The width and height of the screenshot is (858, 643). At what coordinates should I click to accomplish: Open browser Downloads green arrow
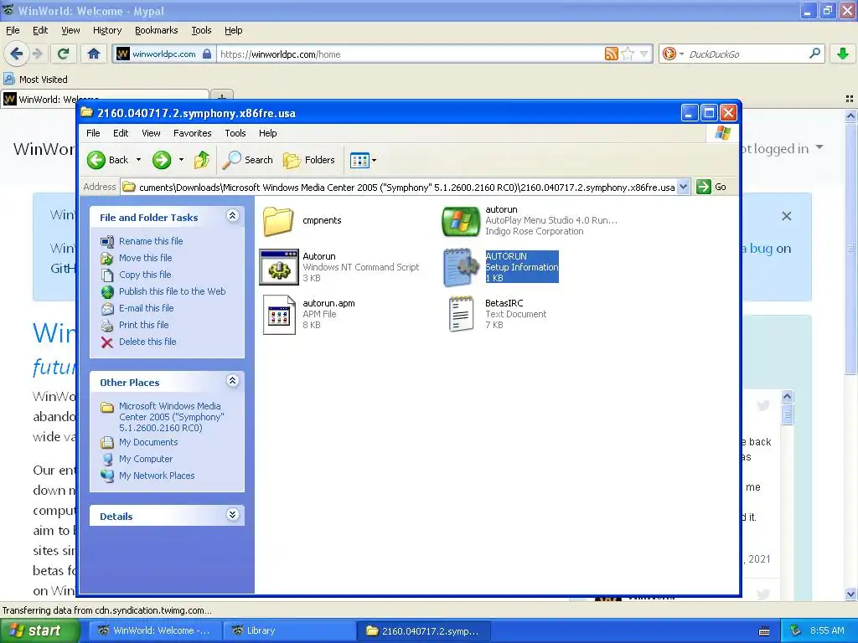[843, 54]
